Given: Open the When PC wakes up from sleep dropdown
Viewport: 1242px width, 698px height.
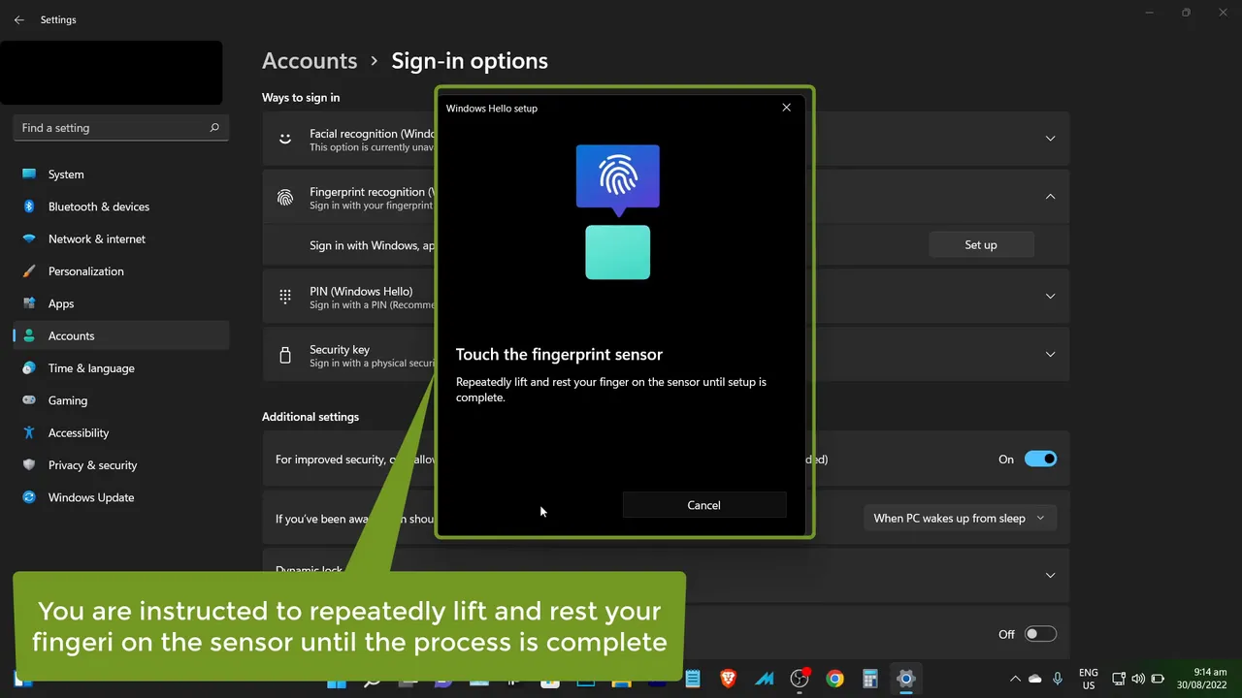Looking at the screenshot, I should pyautogui.click(x=959, y=519).
